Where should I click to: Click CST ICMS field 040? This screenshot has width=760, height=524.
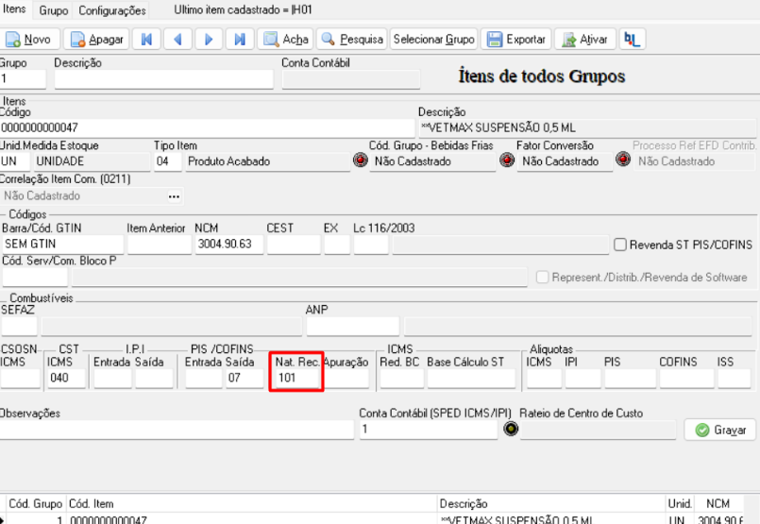pyautogui.click(x=66, y=379)
